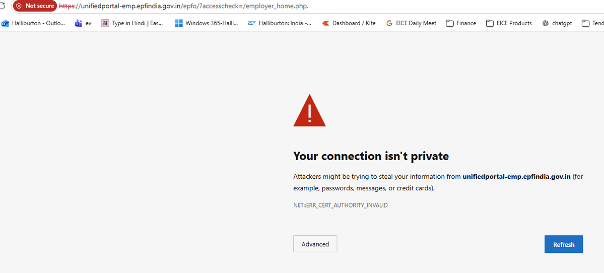Click the blue Refresh button

coord(564,244)
